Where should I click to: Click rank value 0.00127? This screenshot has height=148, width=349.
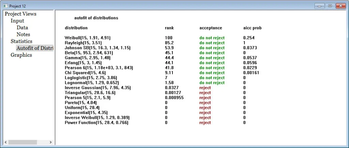[x=173, y=93]
